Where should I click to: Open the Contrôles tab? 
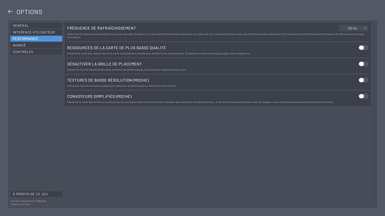pyautogui.click(x=36, y=52)
